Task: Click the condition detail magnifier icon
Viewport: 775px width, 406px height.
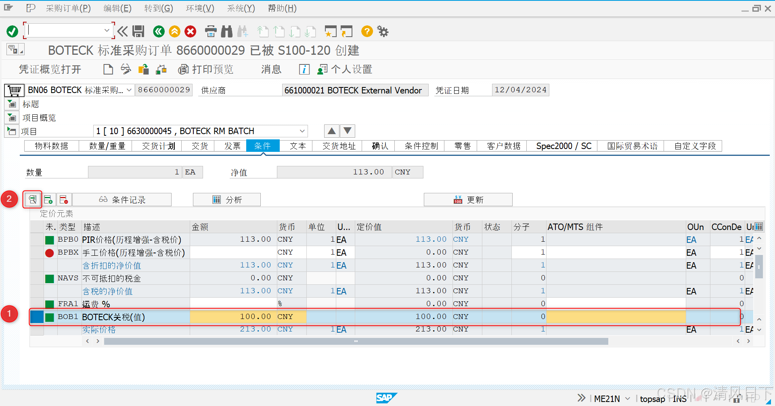Action: 32,199
